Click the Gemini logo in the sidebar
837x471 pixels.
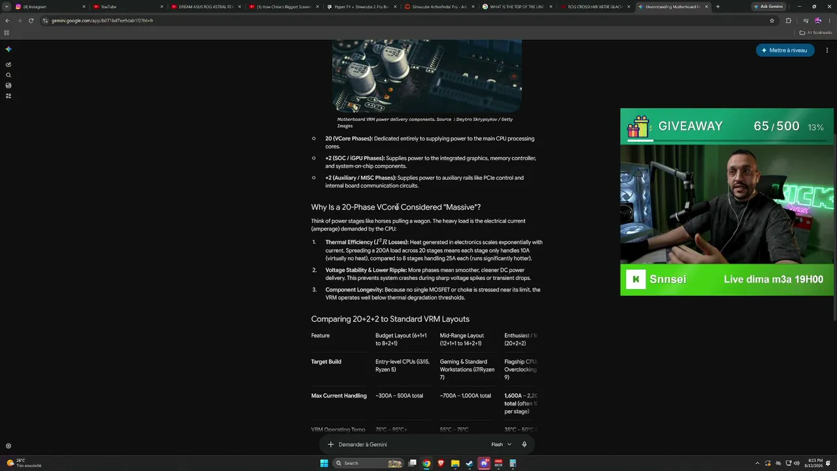(x=9, y=49)
